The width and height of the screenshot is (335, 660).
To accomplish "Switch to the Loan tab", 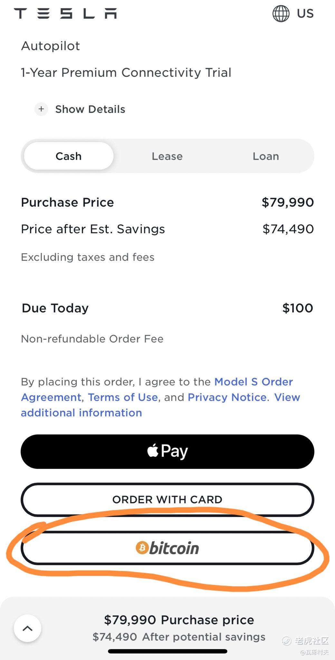I will pos(266,156).
